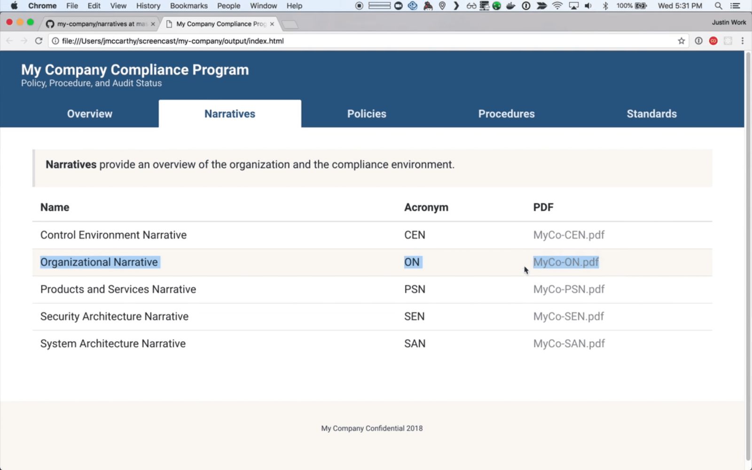Click the page info icon in address bar
752x470 pixels.
point(55,41)
